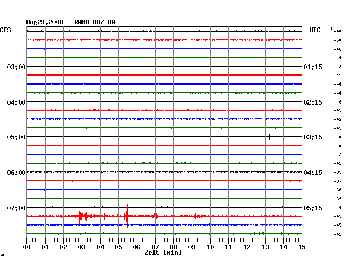The height and width of the screenshot is (261, 344).
Task: Pick minute 15 on the time axis
Action: [302, 247]
